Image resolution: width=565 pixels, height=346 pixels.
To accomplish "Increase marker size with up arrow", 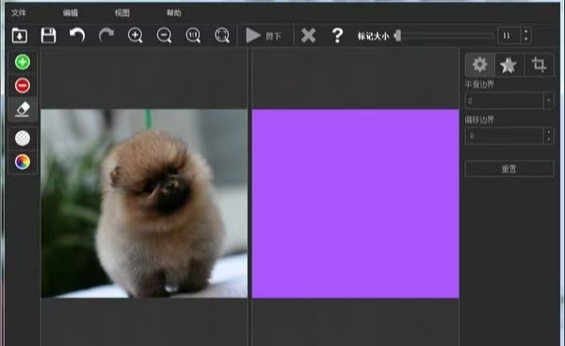I will click(526, 31).
